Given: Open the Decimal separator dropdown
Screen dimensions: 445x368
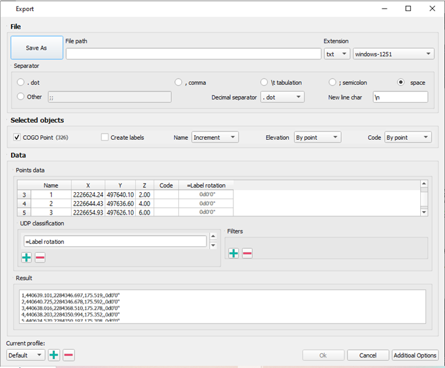Looking at the screenshot, I should click(x=282, y=97).
